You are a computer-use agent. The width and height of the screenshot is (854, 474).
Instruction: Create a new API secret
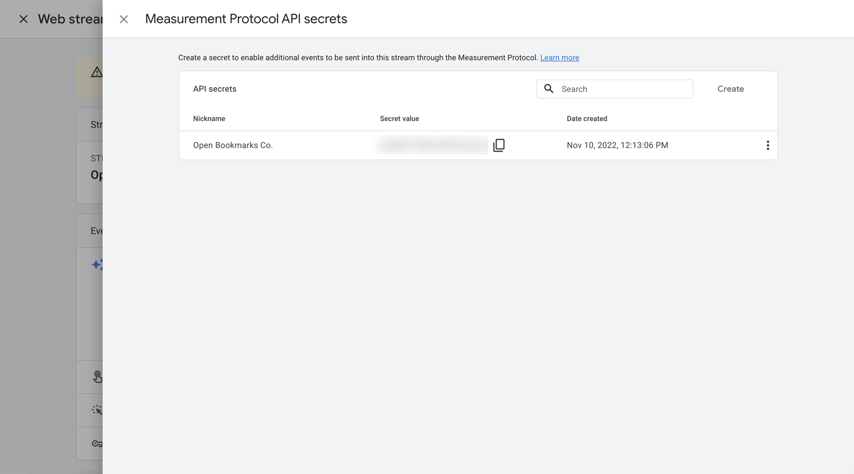click(730, 89)
